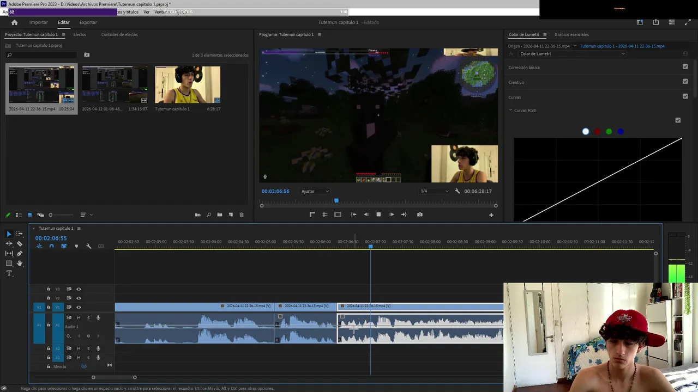
Task: Click the Home icon in header
Action: (15, 22)
